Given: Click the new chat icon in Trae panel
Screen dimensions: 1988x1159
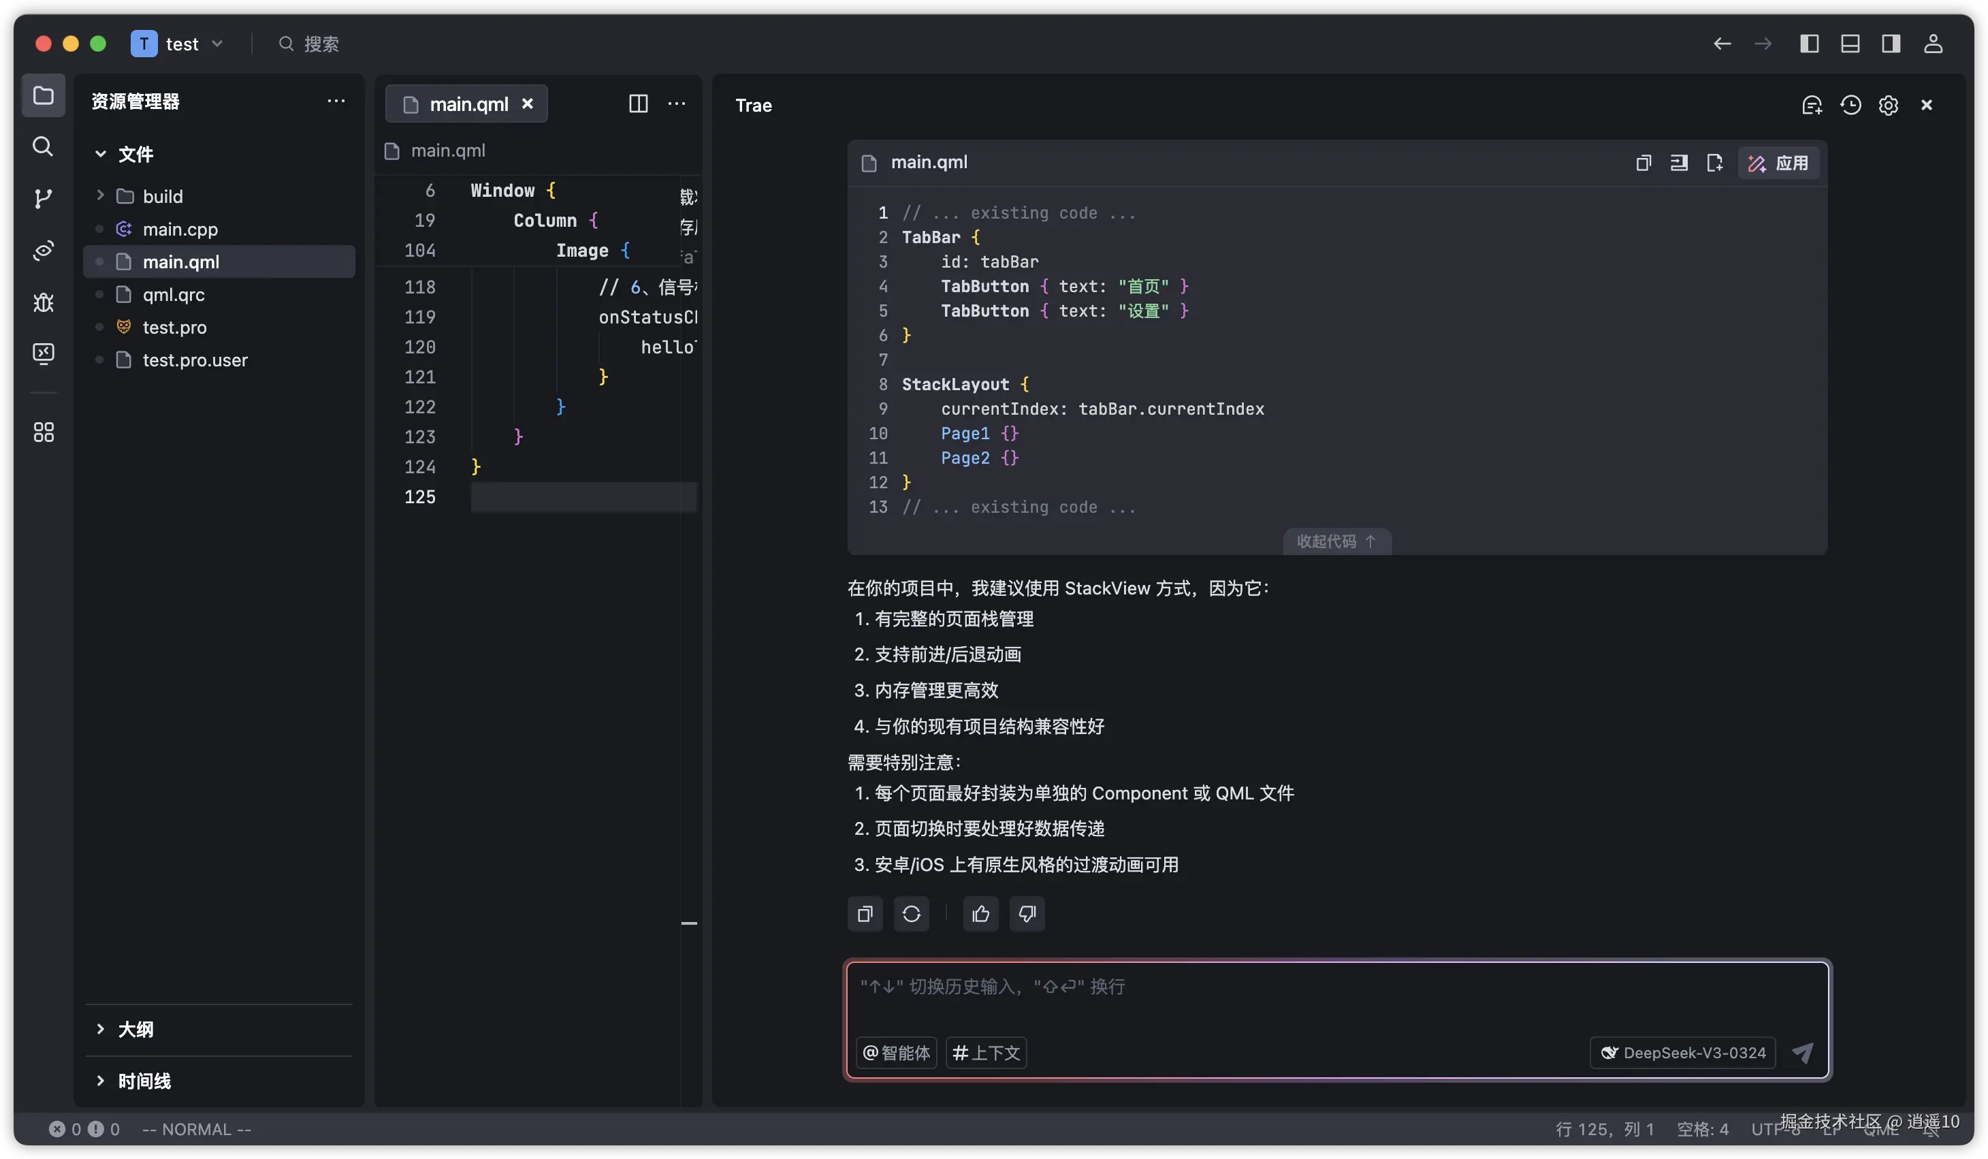Looking at the screenshot, I should [1811, 105].
